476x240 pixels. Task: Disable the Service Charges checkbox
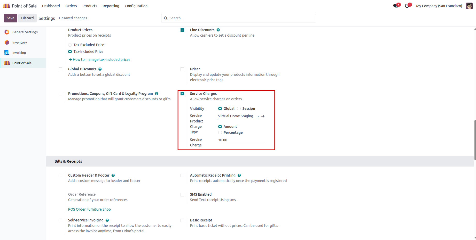click(x=182, y=94)
